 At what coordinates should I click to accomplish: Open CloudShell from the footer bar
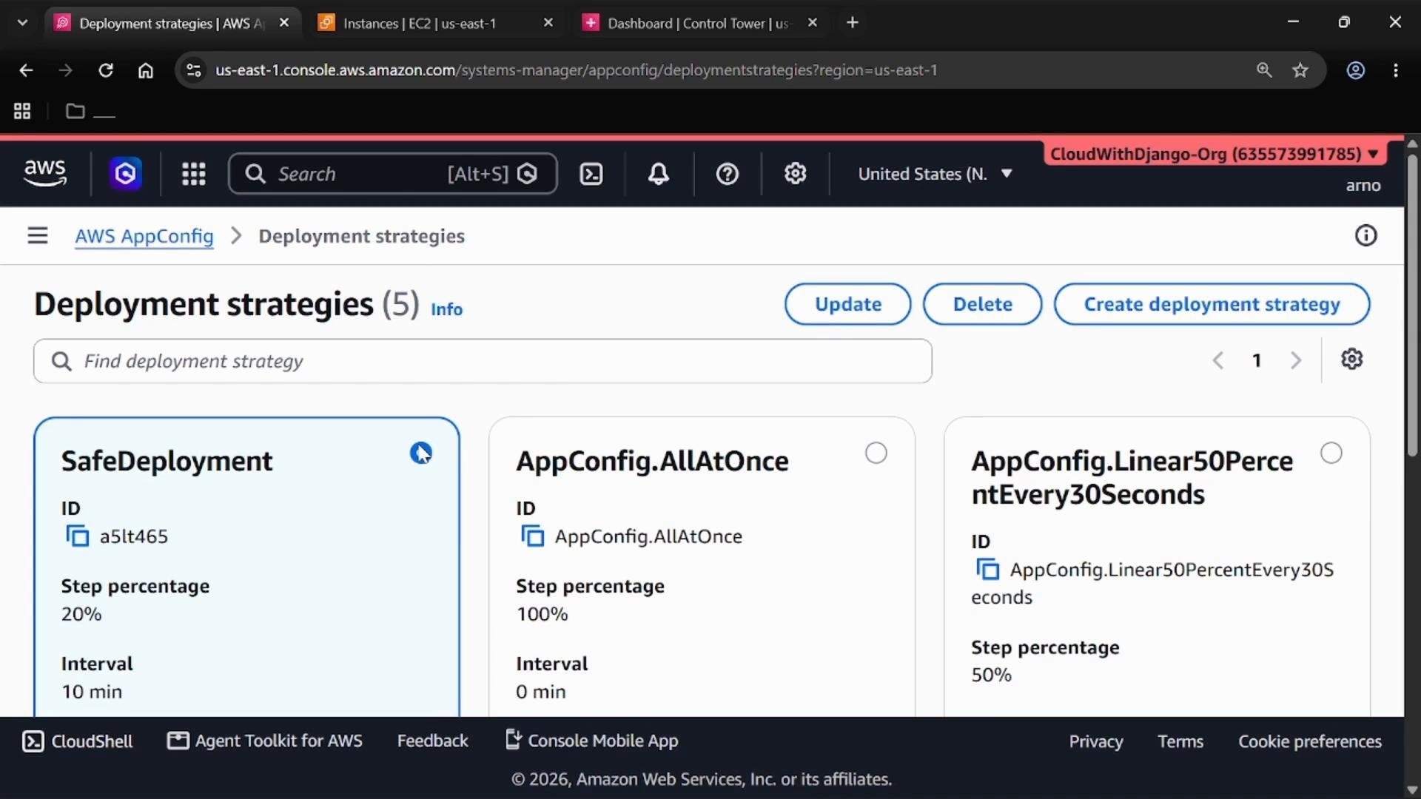click(x=78, y=741)
